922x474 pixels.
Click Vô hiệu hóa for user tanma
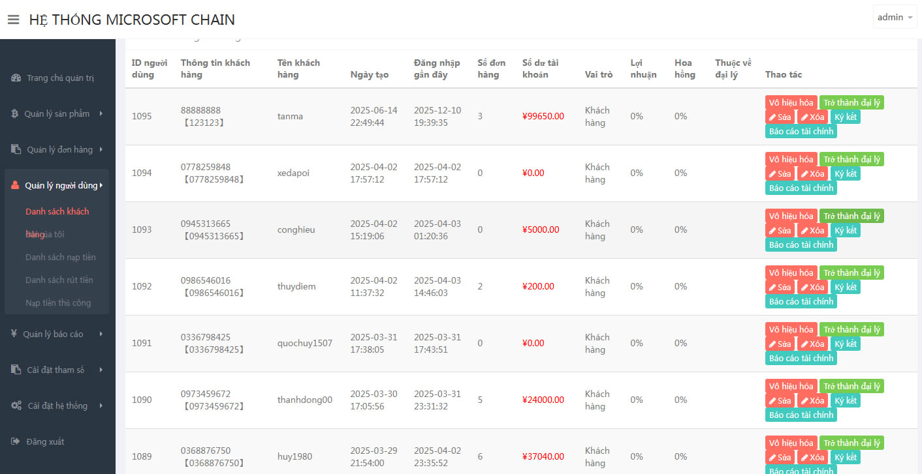point(791,102)
